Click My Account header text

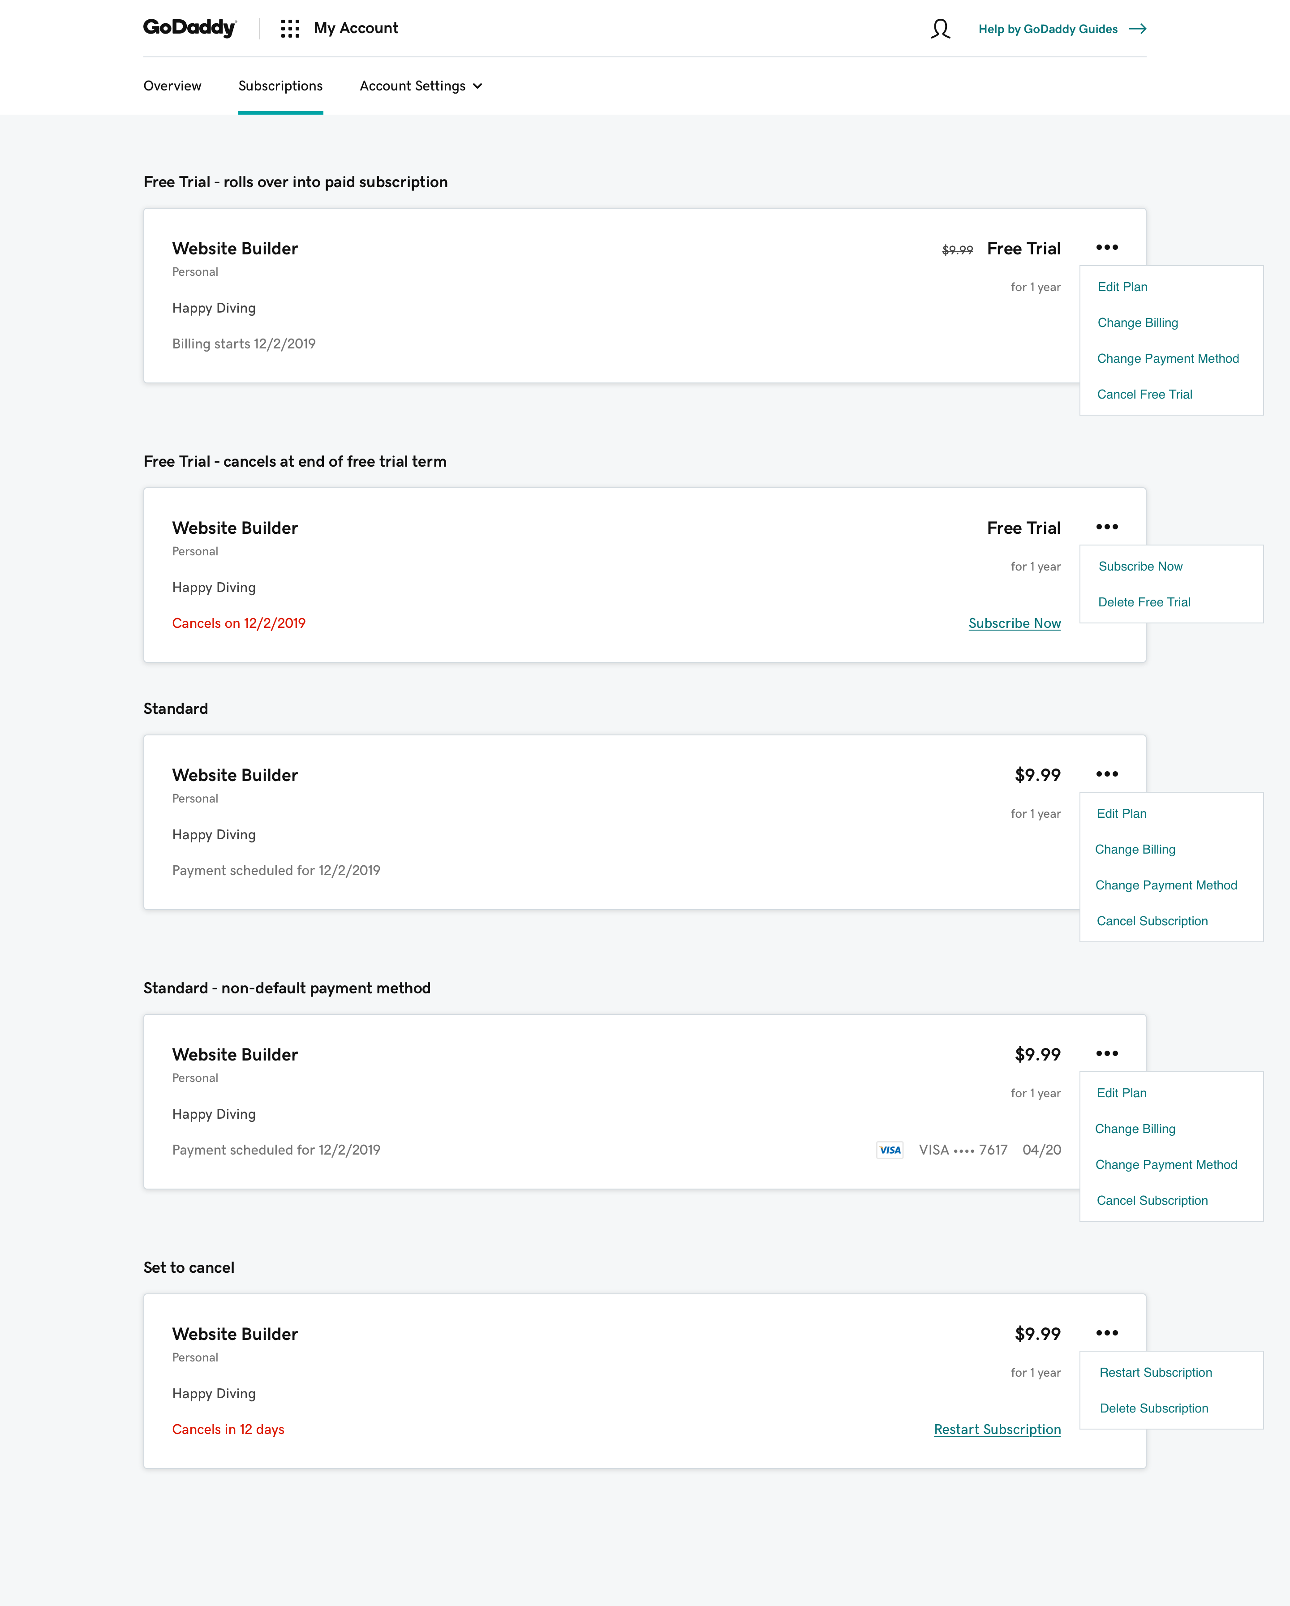[x=356, y=28]
